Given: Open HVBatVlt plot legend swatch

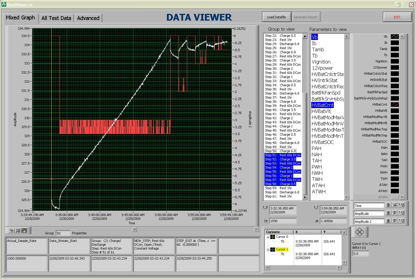Looking at the screenshot, I should pyautogui.click(x=395, y=111).
